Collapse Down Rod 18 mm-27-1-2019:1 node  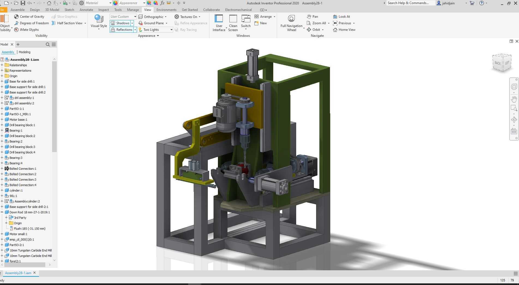point(2,212)
